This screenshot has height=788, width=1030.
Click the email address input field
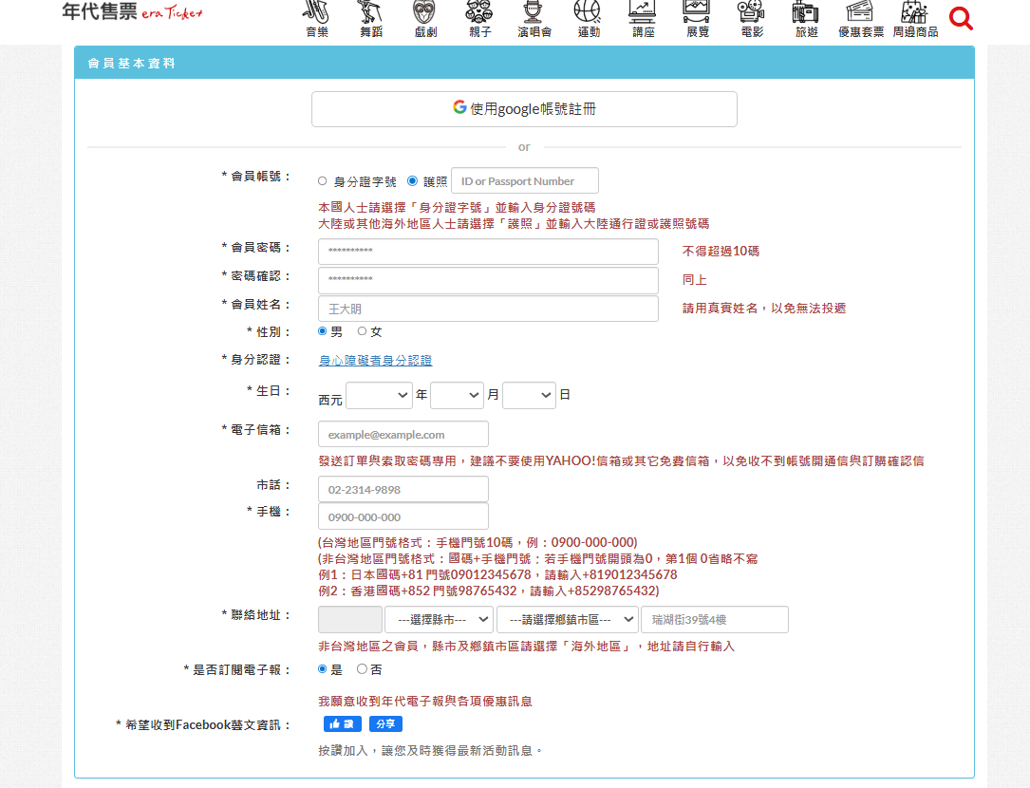click(403, 433)
